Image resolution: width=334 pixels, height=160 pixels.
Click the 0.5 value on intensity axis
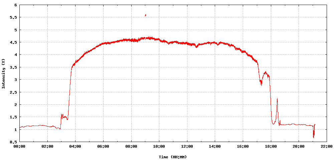point(13,142)
